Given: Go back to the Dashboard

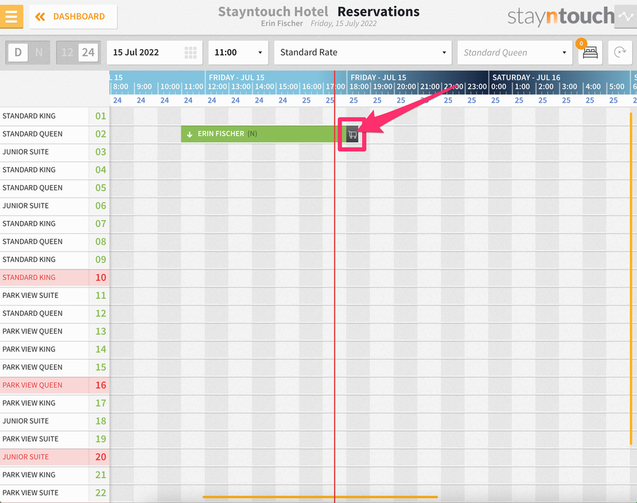Looking at the screenshot, I should 73,17.
